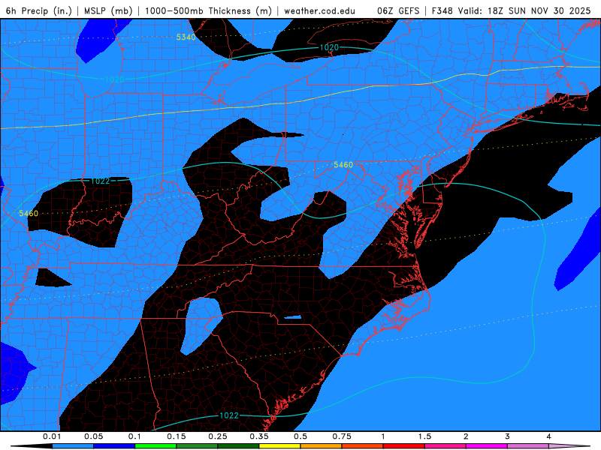Click the '1000-500mb Thickness (m)' header label
The image size is (601, 450).
208,10
